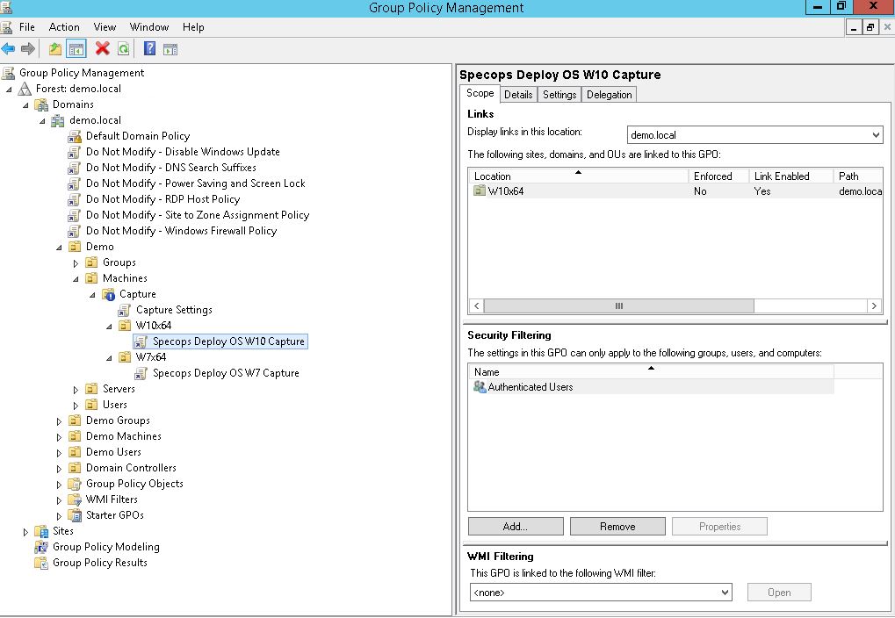Expand the Demo Groups node
The image size is (895, 618).
[60, 421]
